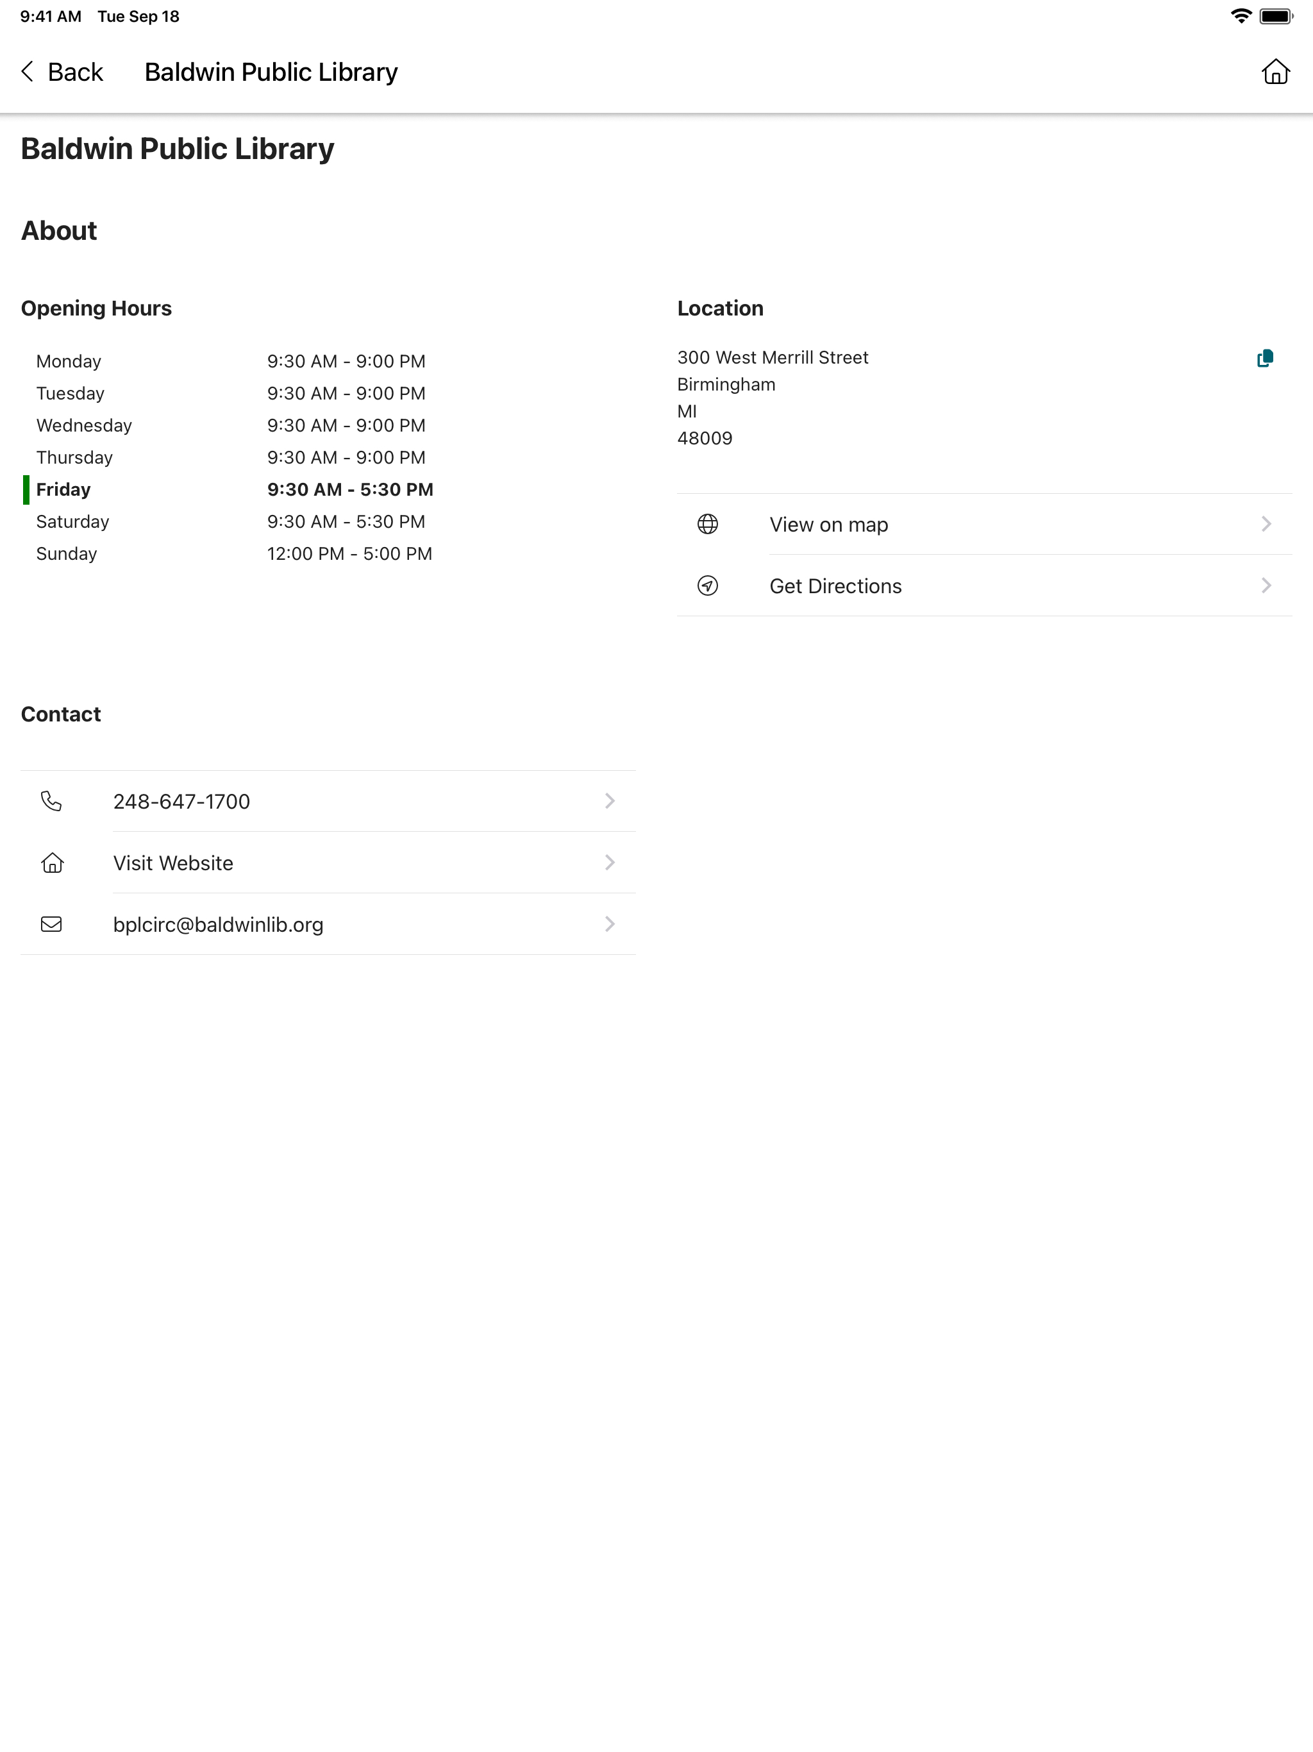Click the Baldwin Public Library navigation title

[271, 72]
